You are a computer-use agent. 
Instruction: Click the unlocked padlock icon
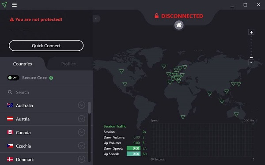pyautogui.click(x=157, y=16)
